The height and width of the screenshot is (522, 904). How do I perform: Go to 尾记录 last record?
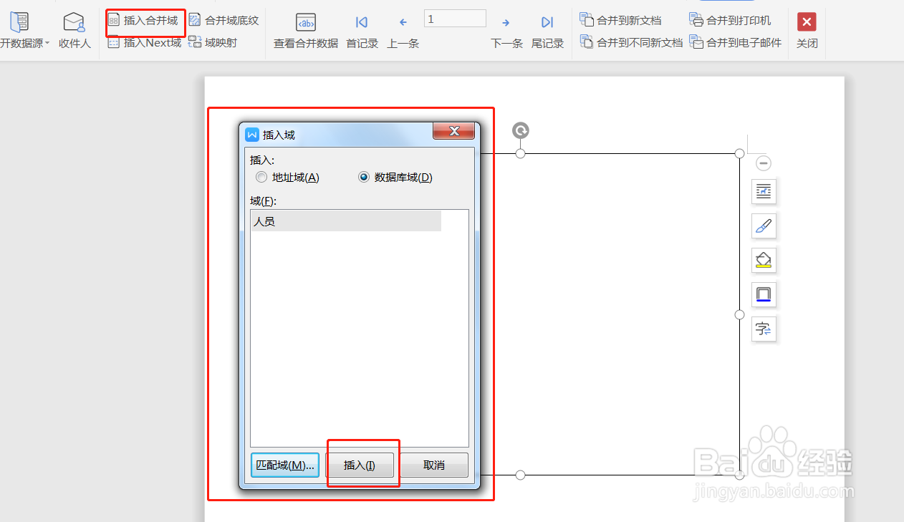pyautogui.click(x=547, y=30)
